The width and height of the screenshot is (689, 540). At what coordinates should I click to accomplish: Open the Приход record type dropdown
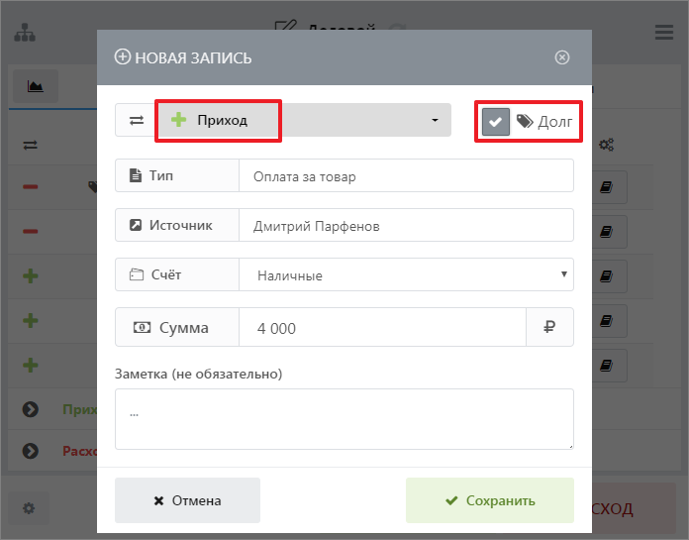pyautogui.click(x=302, y=121)
